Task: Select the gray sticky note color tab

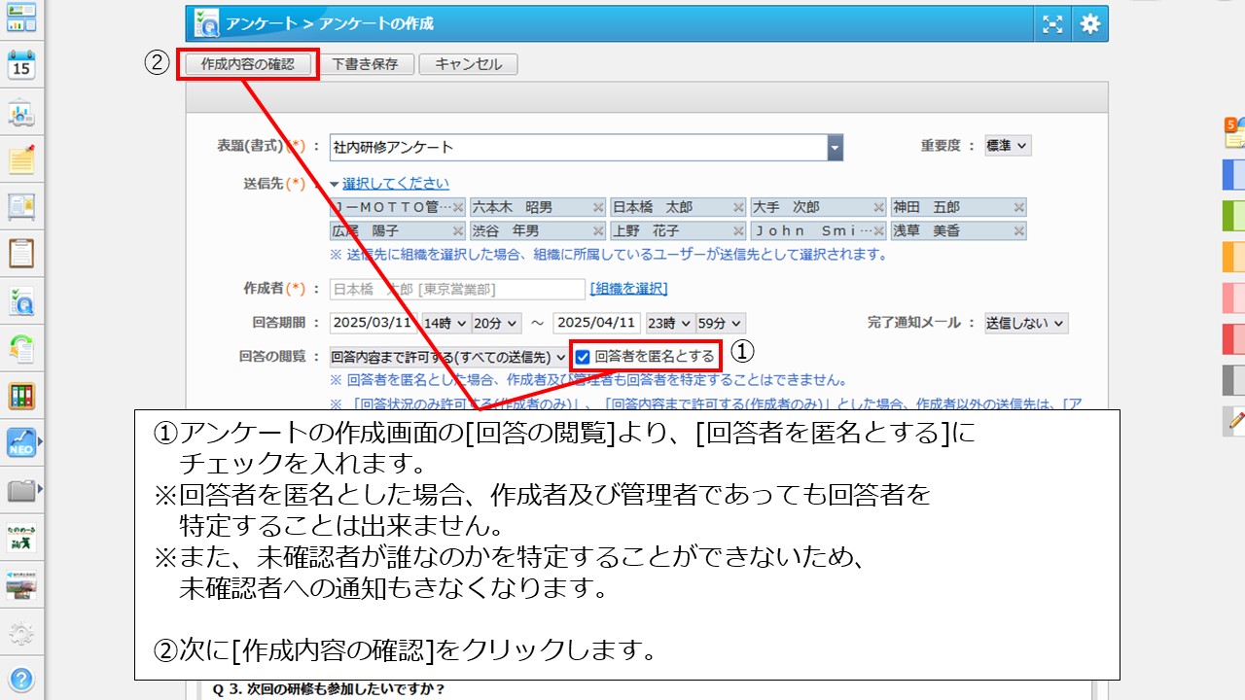Action: [x=1233, y=379]
